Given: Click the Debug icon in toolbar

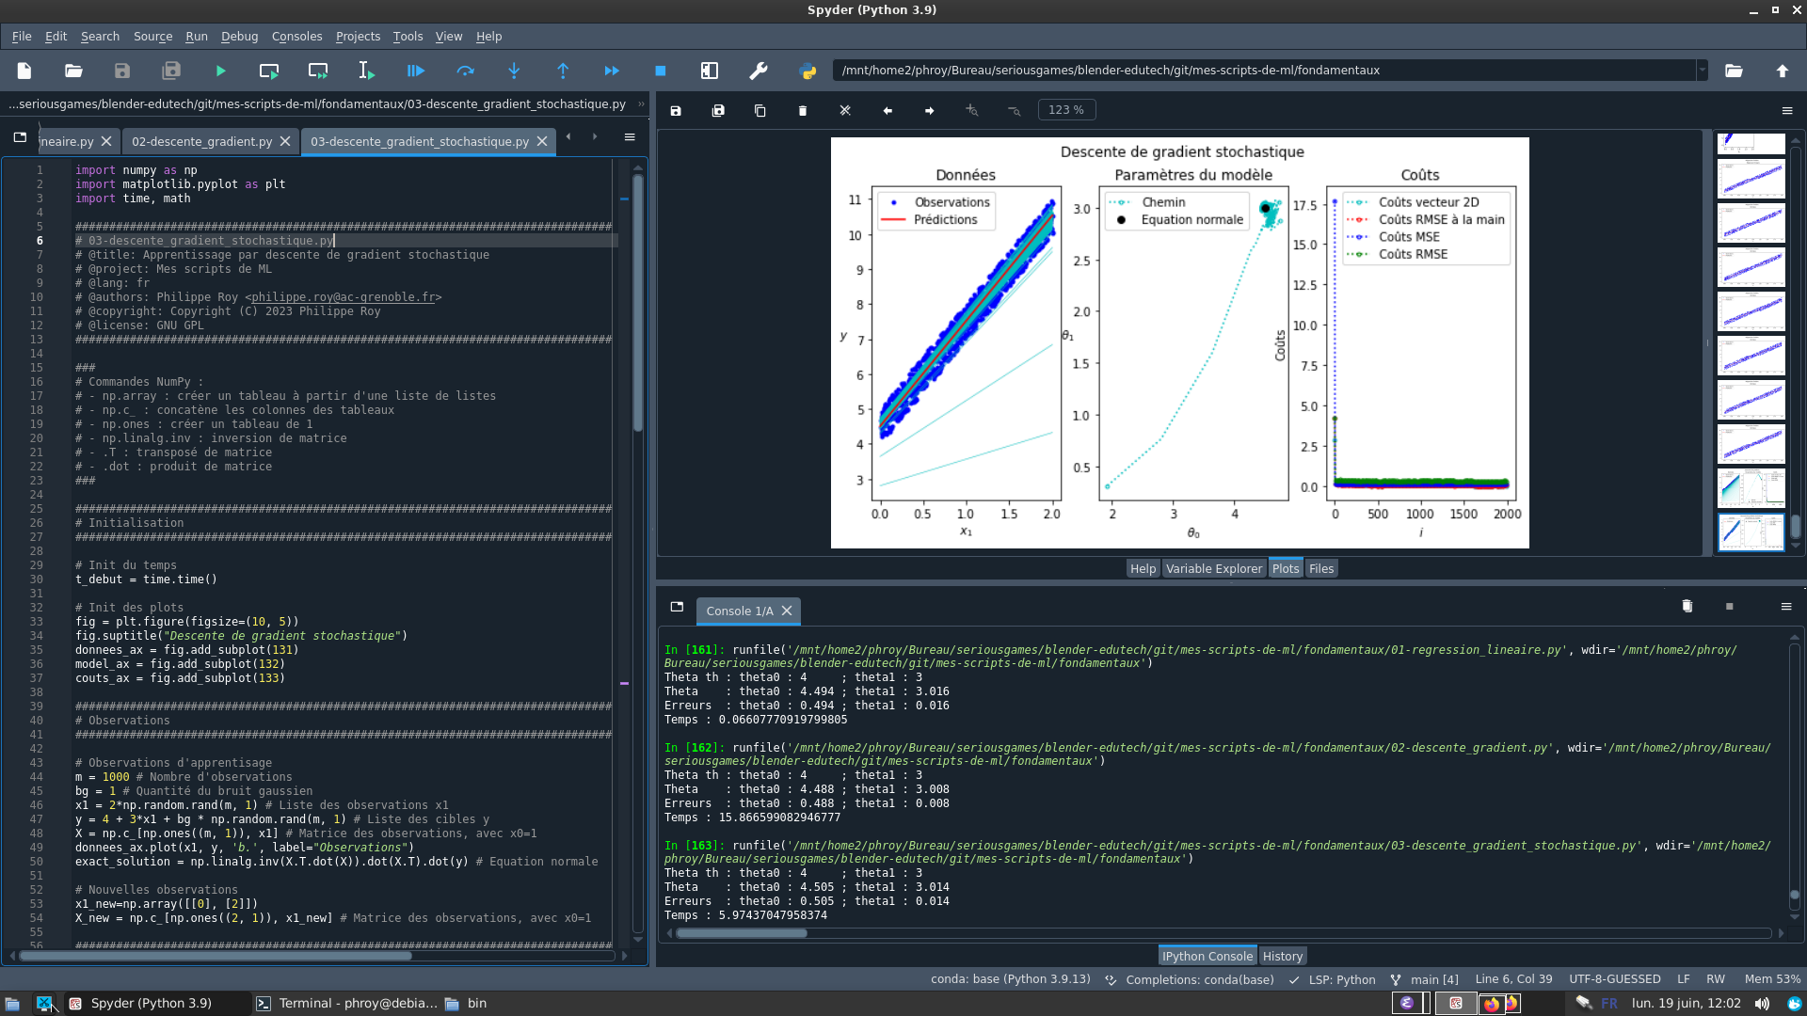Looking at the screenshot, I should 416,71.
